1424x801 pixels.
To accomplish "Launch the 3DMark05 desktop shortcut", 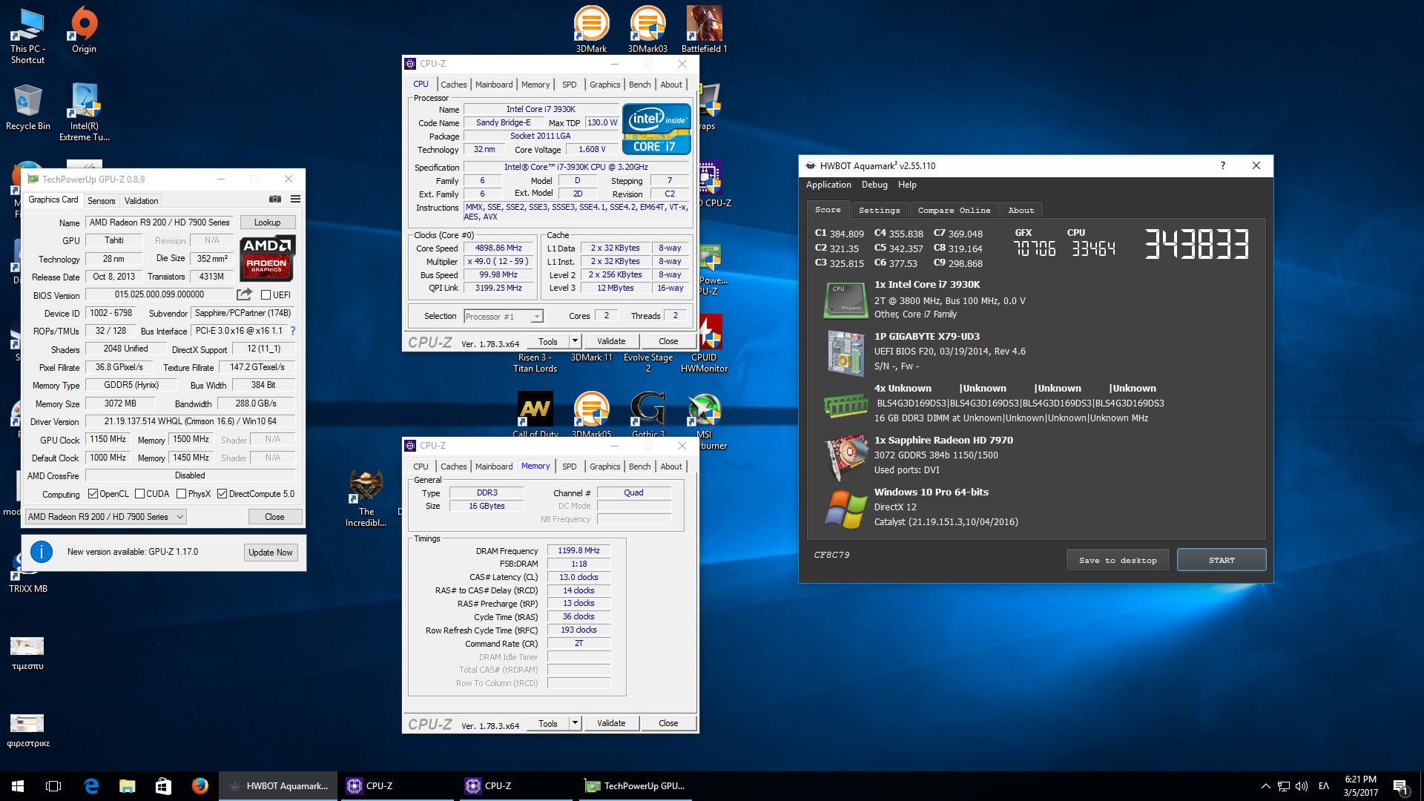I will pos(591,415).
